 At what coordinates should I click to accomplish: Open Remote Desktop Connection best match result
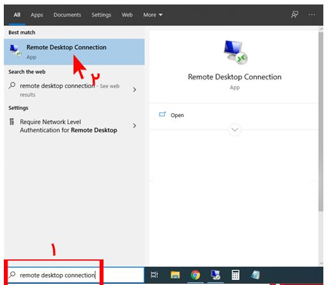(x=74, y=52)
